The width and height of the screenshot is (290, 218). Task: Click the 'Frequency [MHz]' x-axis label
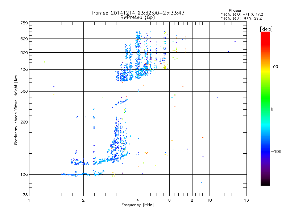pyautogui.click(x=137, y=205)
